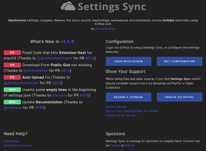Screen dimensions: 206x151
Task: Click the Login with GitHub button
Action: tap(129, 61)
